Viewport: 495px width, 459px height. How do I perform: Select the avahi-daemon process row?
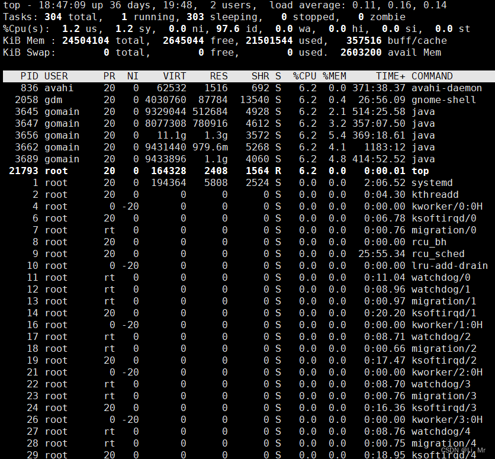coord(237,88)
